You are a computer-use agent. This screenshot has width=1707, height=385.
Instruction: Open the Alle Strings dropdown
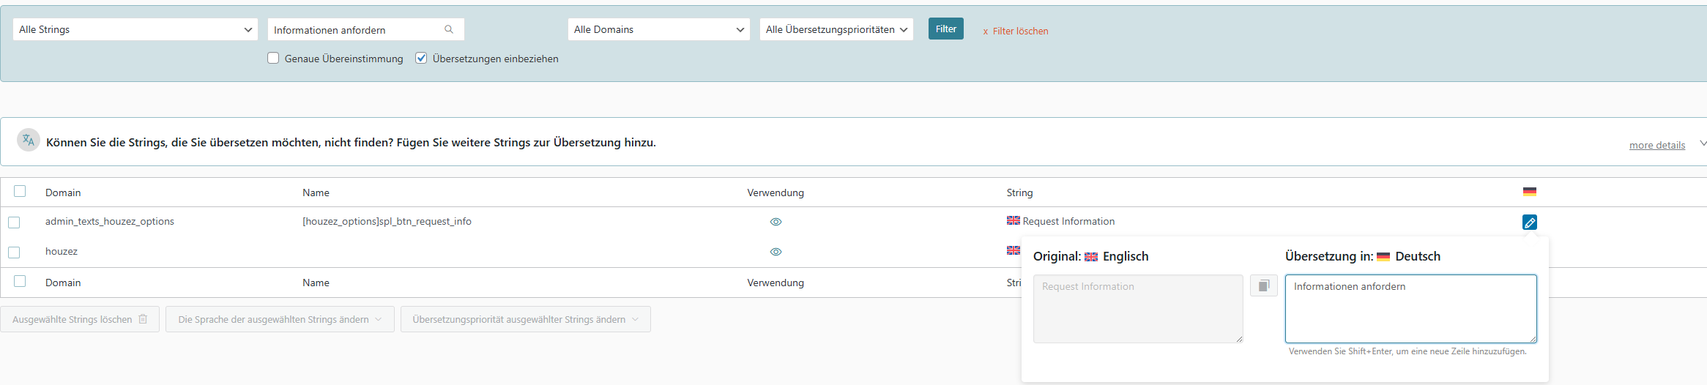135,29
